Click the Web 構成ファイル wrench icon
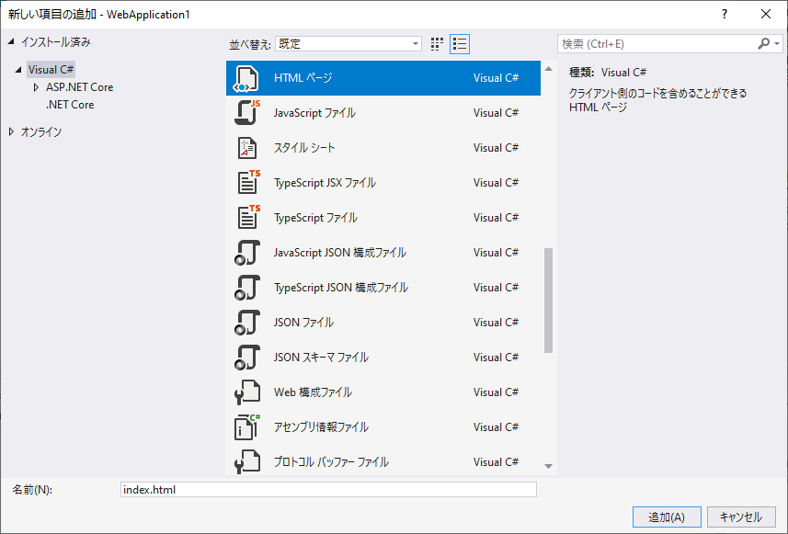 (247, 392)
